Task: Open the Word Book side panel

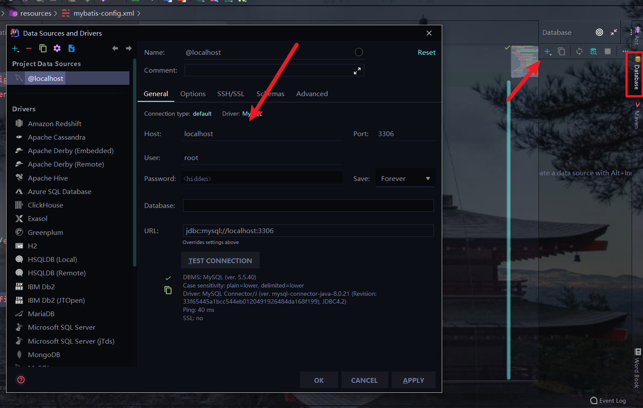Action: coord(637,368)
